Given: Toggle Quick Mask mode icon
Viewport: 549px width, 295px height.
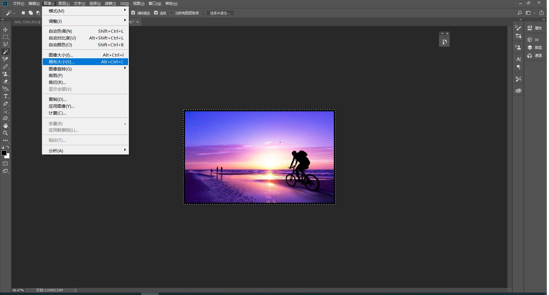Looking at the screenshot, I should click(x=5, y=164).
